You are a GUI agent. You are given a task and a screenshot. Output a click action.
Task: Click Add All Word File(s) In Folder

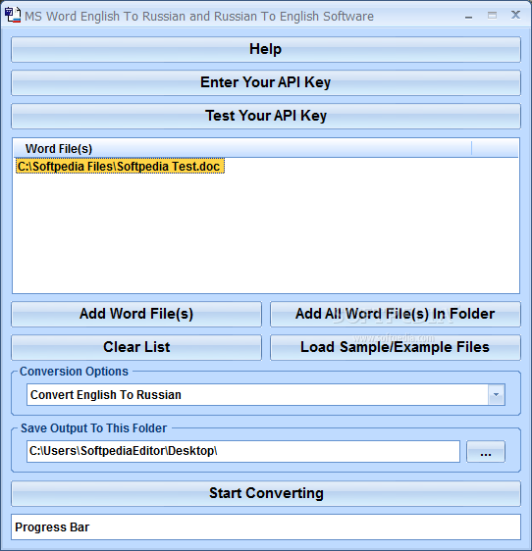(x=396, y=314)
